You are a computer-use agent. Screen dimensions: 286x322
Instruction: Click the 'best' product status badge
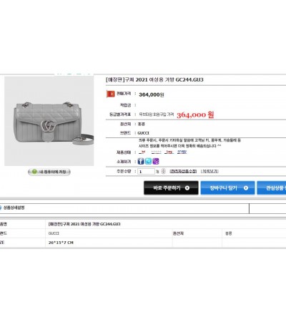(x=169, y=152)
